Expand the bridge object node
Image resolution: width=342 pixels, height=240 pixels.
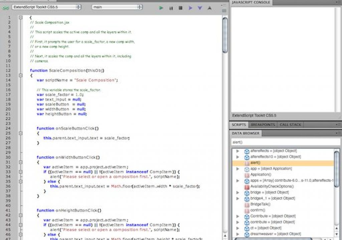pos(238,193)
